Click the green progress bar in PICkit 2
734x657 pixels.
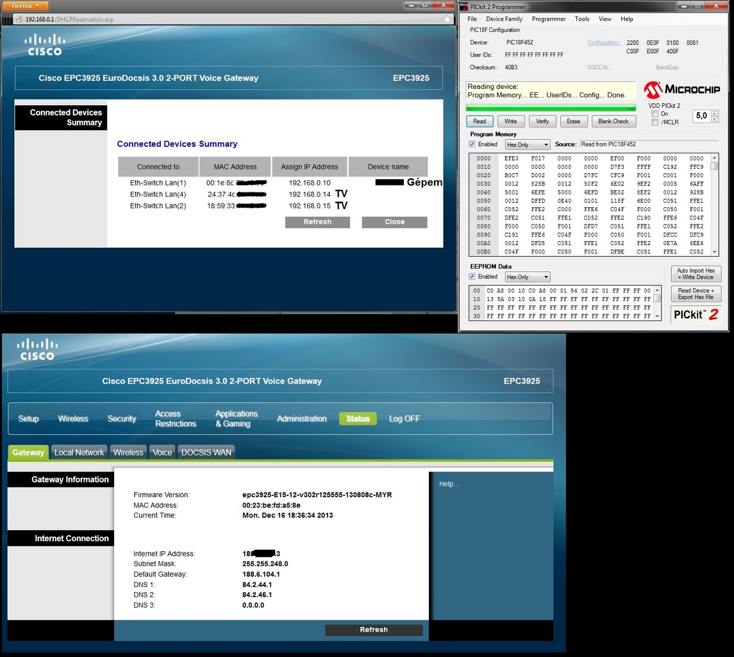tap(551, 108)
